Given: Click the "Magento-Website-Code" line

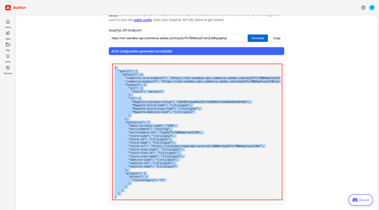Looking at the screenshot, I should tap(163, 112).
